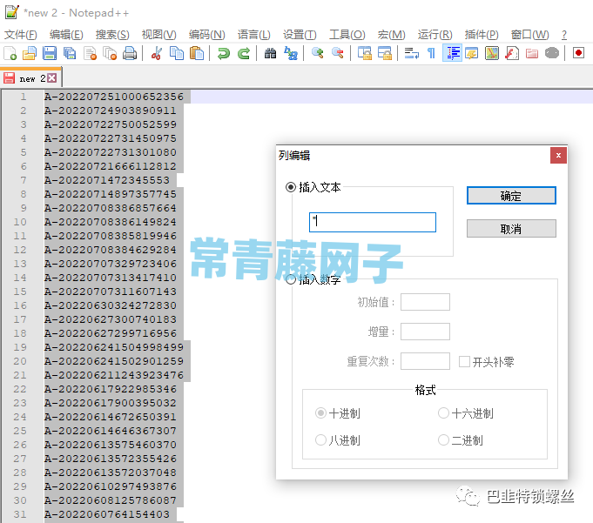This screenshot has width=593, height=523.
Task: Click the Print icon
Action: (130, 53)
